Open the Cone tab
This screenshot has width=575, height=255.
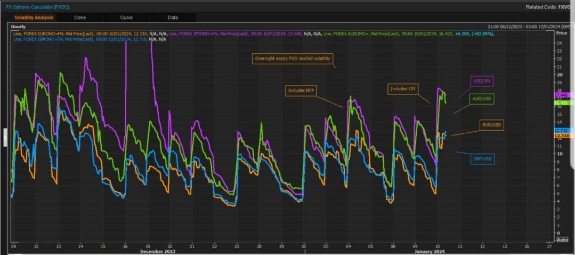[80, 18]
